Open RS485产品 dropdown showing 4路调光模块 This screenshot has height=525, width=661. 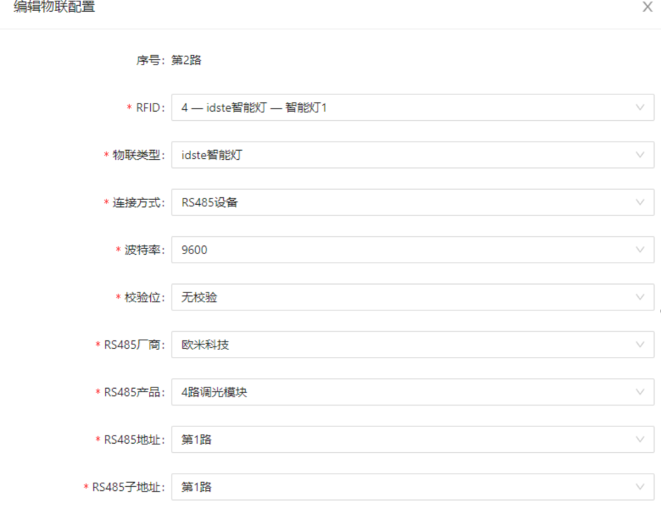(403, 392)
